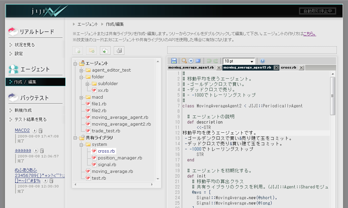
Task: Select file2.rb in the tree
Action: point(99,110)
